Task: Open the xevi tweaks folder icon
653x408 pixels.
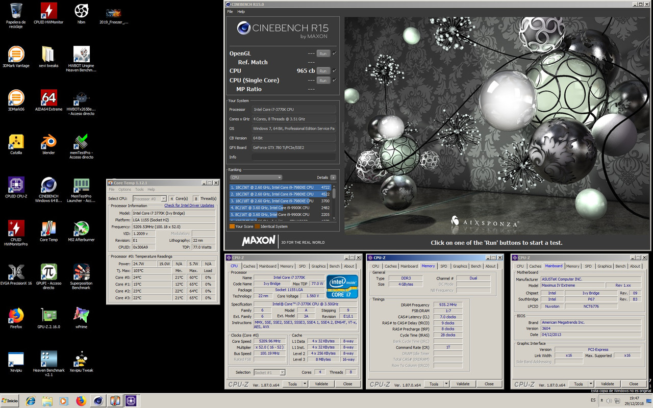Action: click(x=48, y=57)
